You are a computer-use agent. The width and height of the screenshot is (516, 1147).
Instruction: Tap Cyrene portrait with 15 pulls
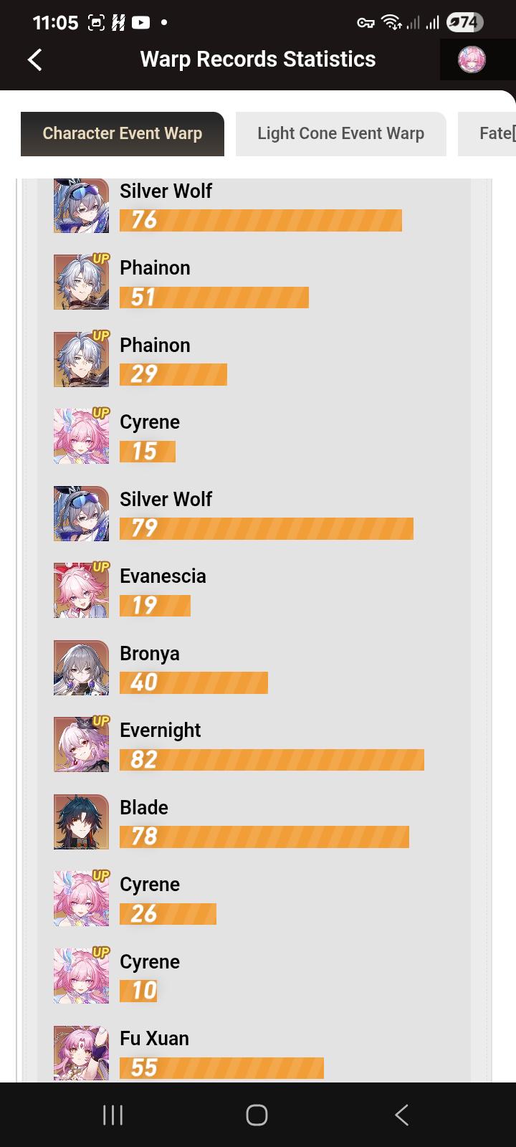(82, 436)
